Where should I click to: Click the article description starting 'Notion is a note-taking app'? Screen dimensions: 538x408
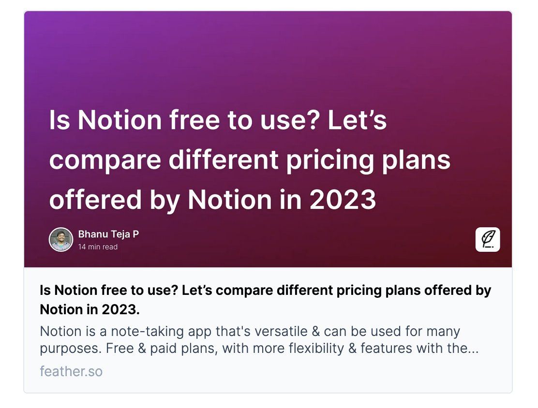point(259,340)
